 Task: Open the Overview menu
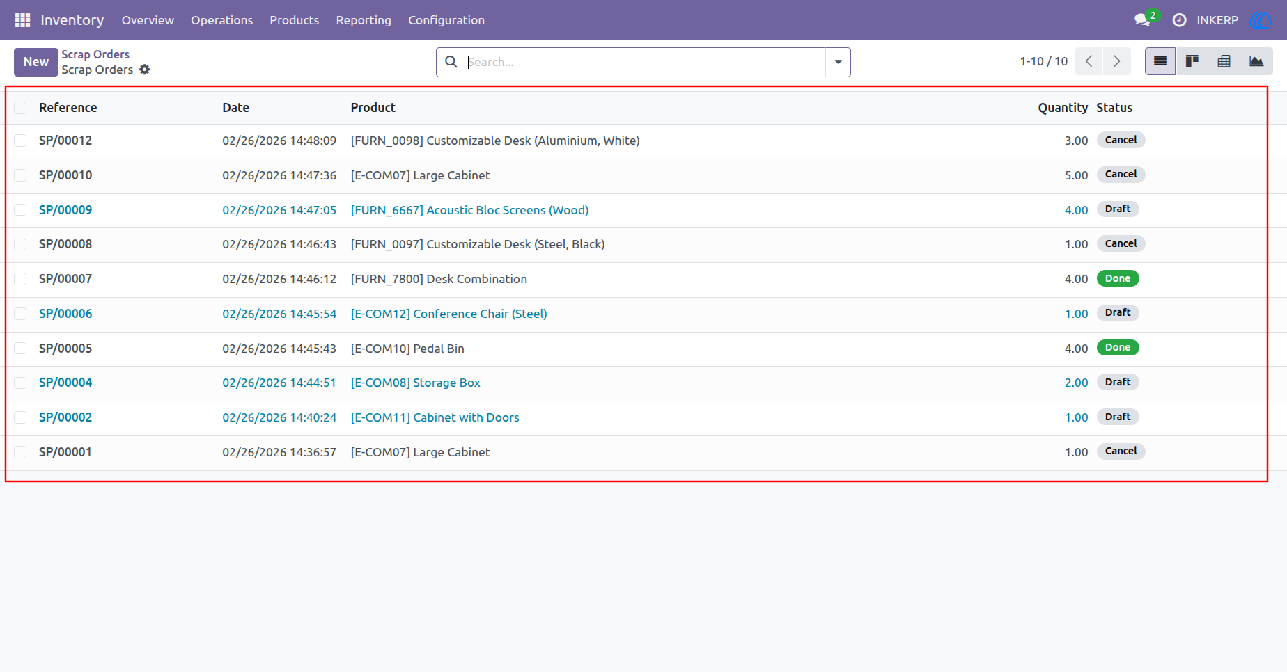pyautogui.click(x=148, y=20)
